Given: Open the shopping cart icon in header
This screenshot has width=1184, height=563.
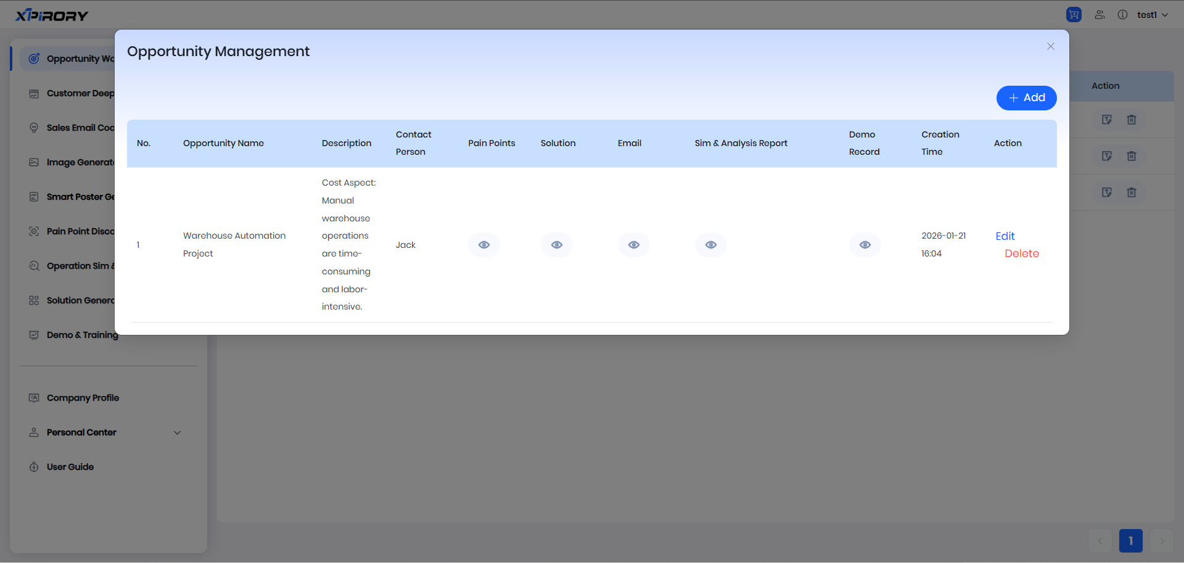Looking at the screenshot, I should pos(1074,15).
